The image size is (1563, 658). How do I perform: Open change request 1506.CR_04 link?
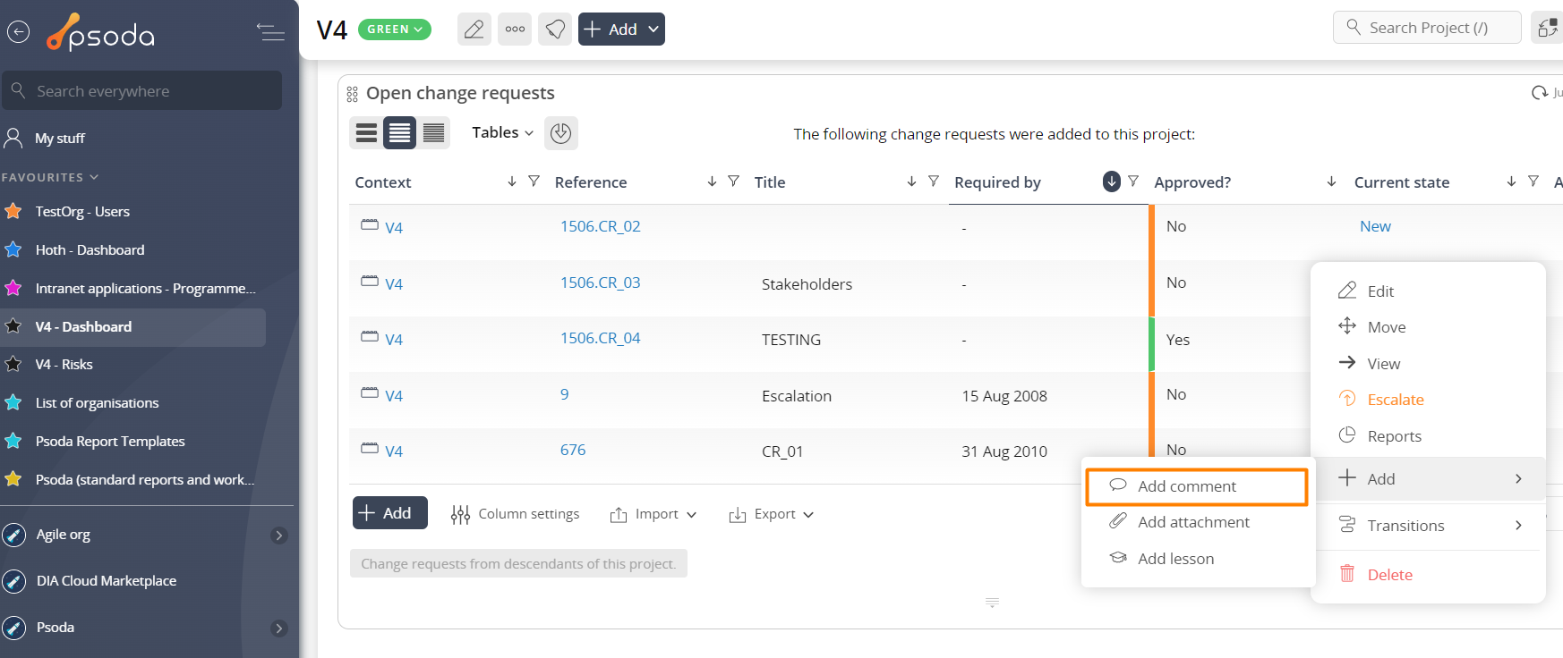[x=601, y=338]
